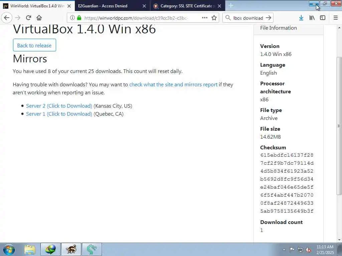
Task: Click the scrollbar down arrow
Action: point(339,240)
